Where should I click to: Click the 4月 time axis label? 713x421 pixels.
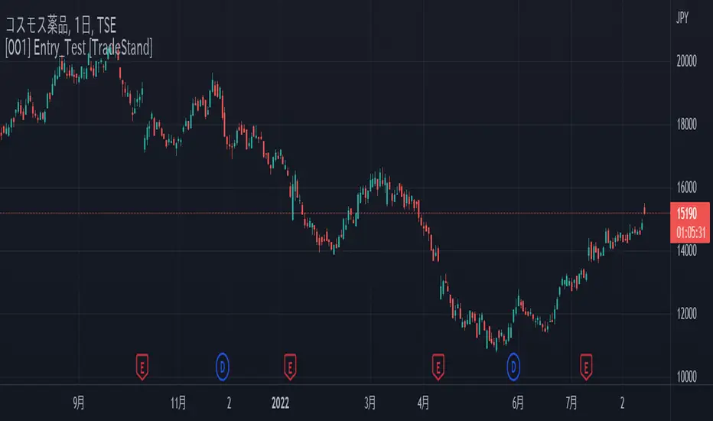[x=423, y=403]
